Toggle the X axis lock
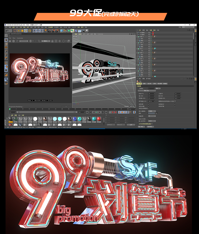This screenshot has height=234, width=199. (34, 31)
